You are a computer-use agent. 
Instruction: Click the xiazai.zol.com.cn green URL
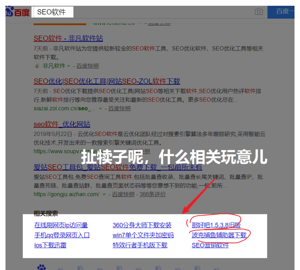pos(64,108)
